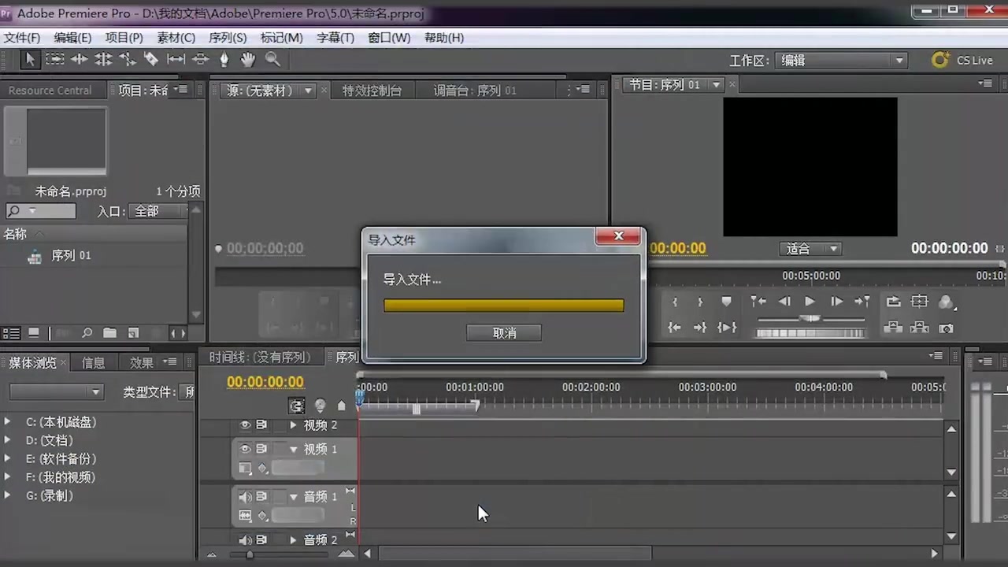Set Out point in Program monitor
Screen dimensions: 1008x567
(700, 302)
